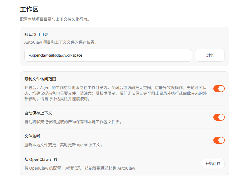Select the 从 OpenClaw 迁移 title

41,159
